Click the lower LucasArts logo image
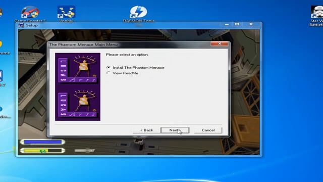Image resolution: width=323 pixels, height=182 pixels. tap(78, 103)
